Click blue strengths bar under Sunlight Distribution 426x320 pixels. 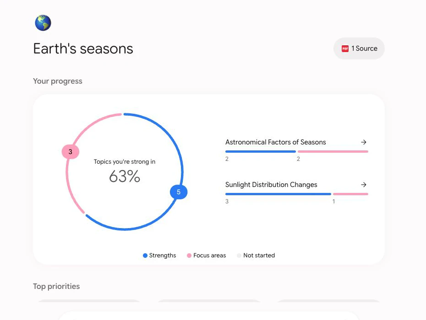pos(278,194)
